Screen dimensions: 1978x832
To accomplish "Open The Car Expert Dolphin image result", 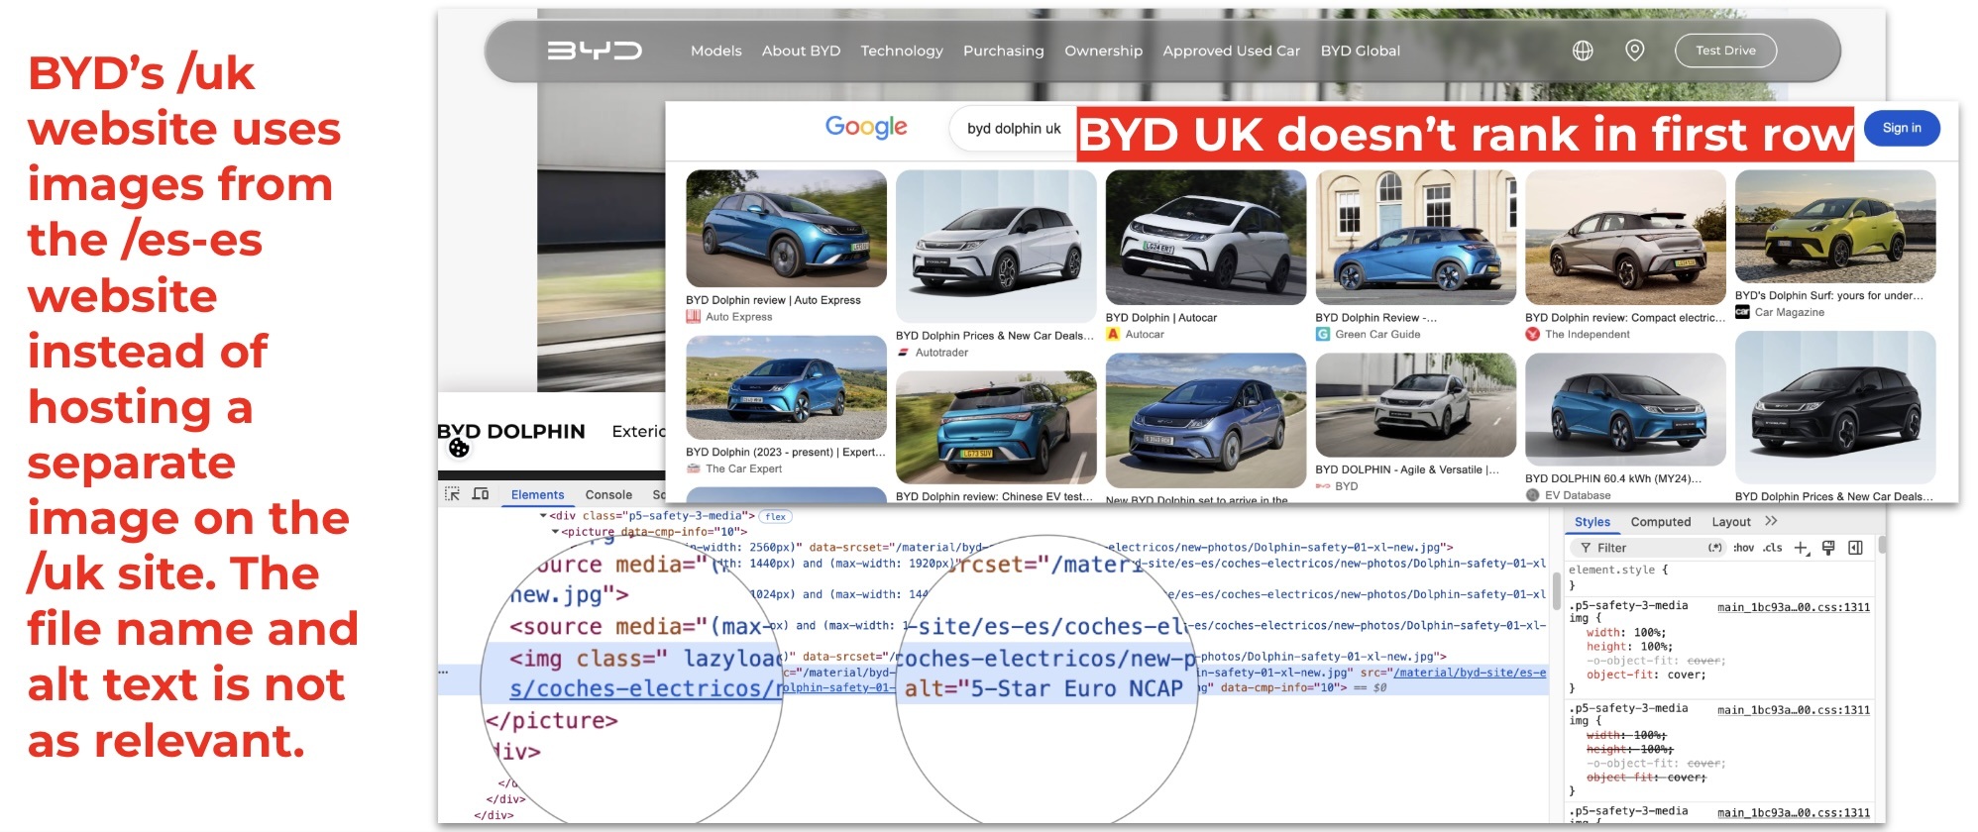I will coord(786,387).
